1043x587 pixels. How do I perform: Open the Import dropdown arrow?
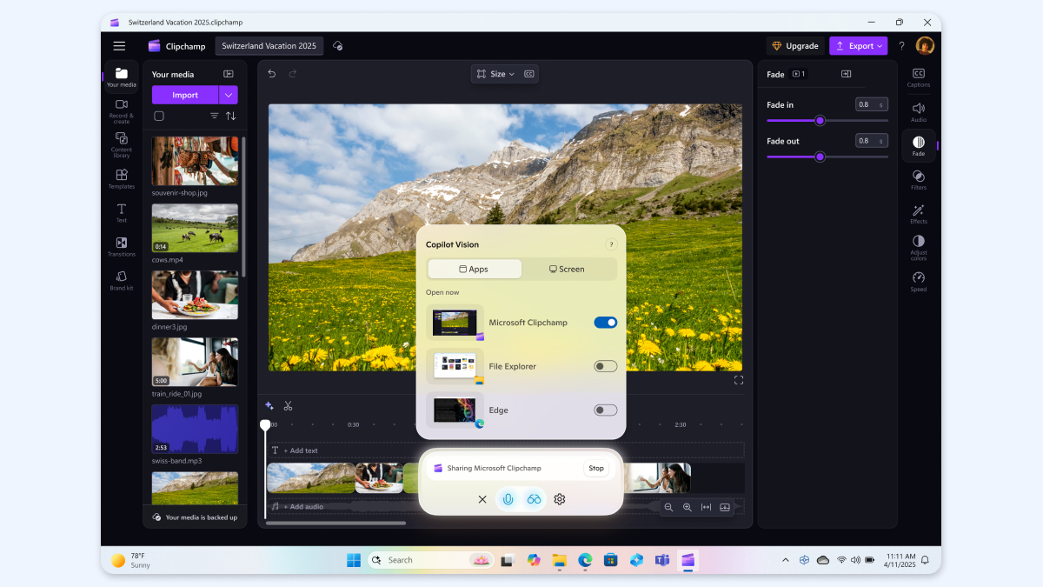229,95
